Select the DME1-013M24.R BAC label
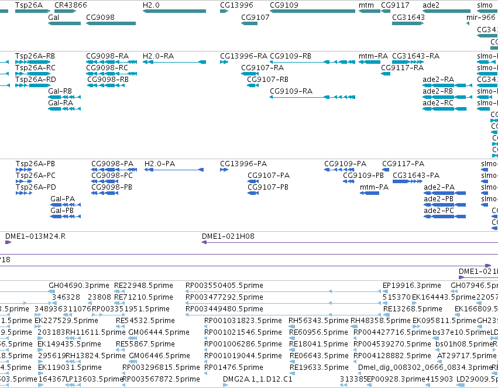498x388 pixels. 36,236
